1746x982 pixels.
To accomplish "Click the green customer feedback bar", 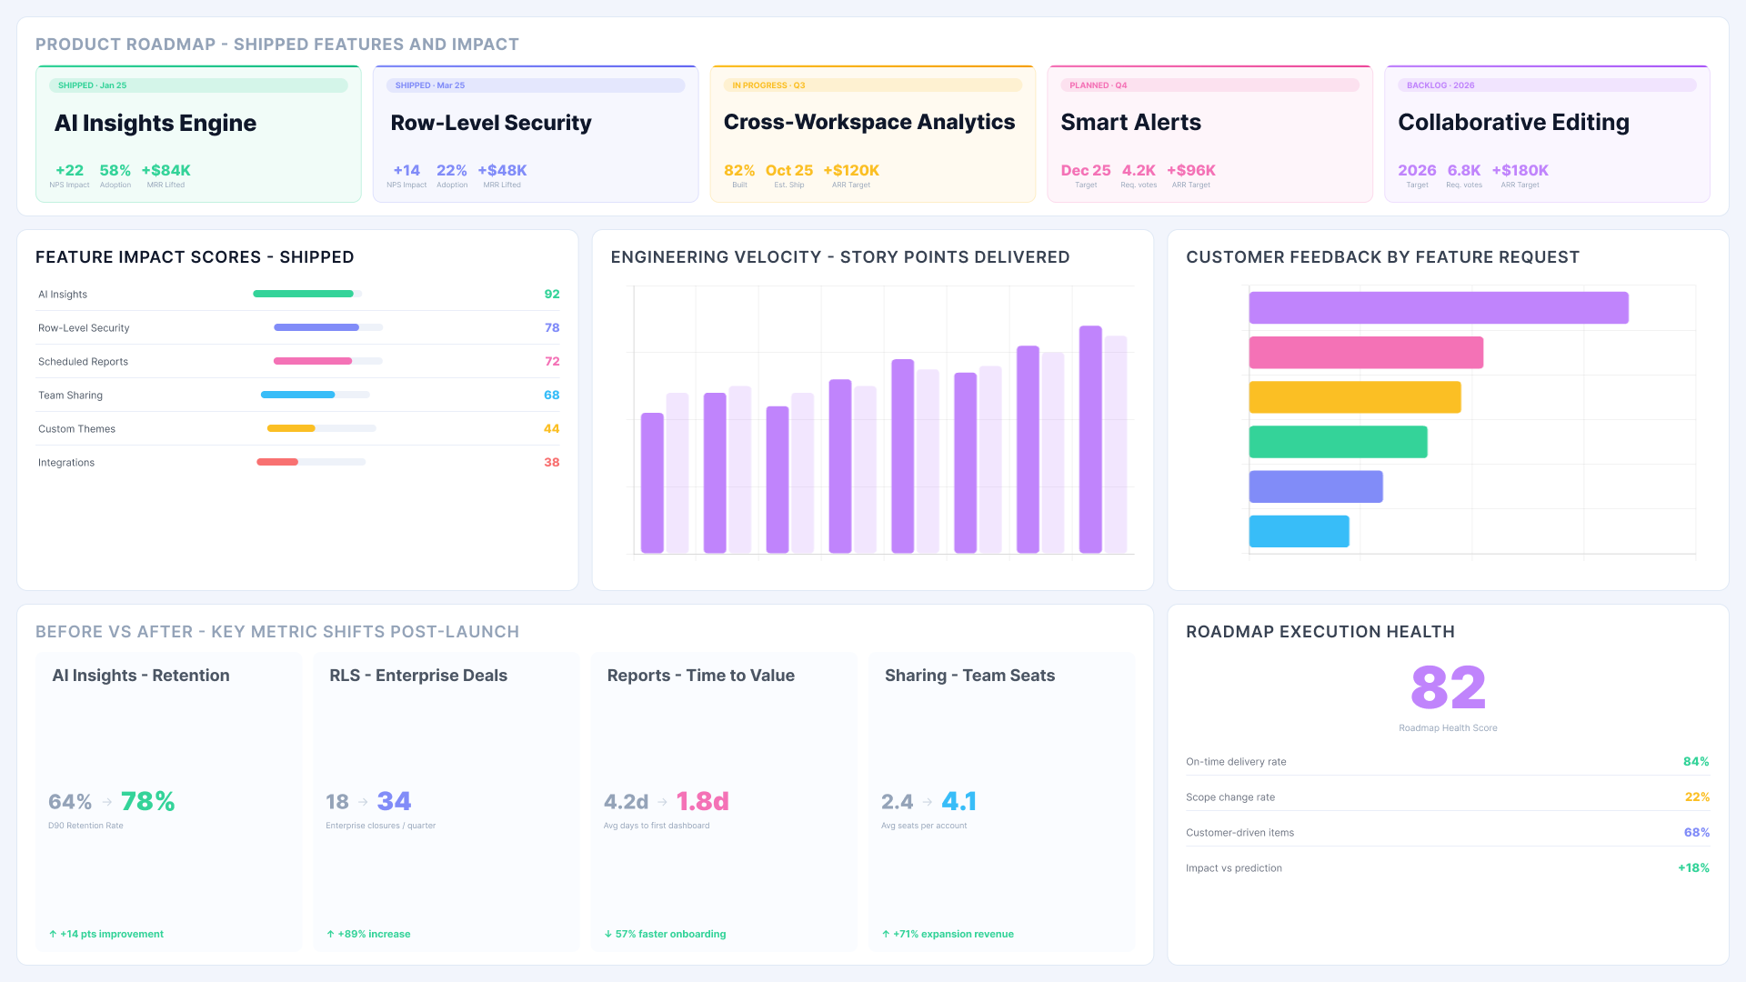I will coord(1339,442).
